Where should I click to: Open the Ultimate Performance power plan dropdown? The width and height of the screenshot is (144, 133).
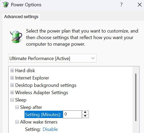coord(52,58)
